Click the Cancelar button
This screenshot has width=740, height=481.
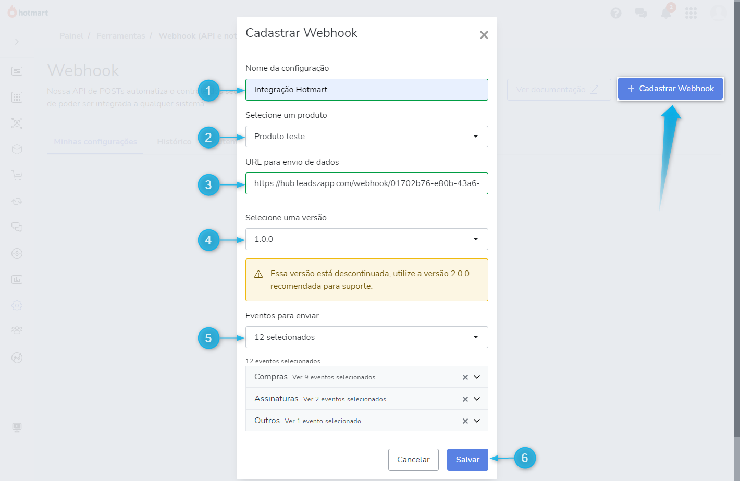413,460
